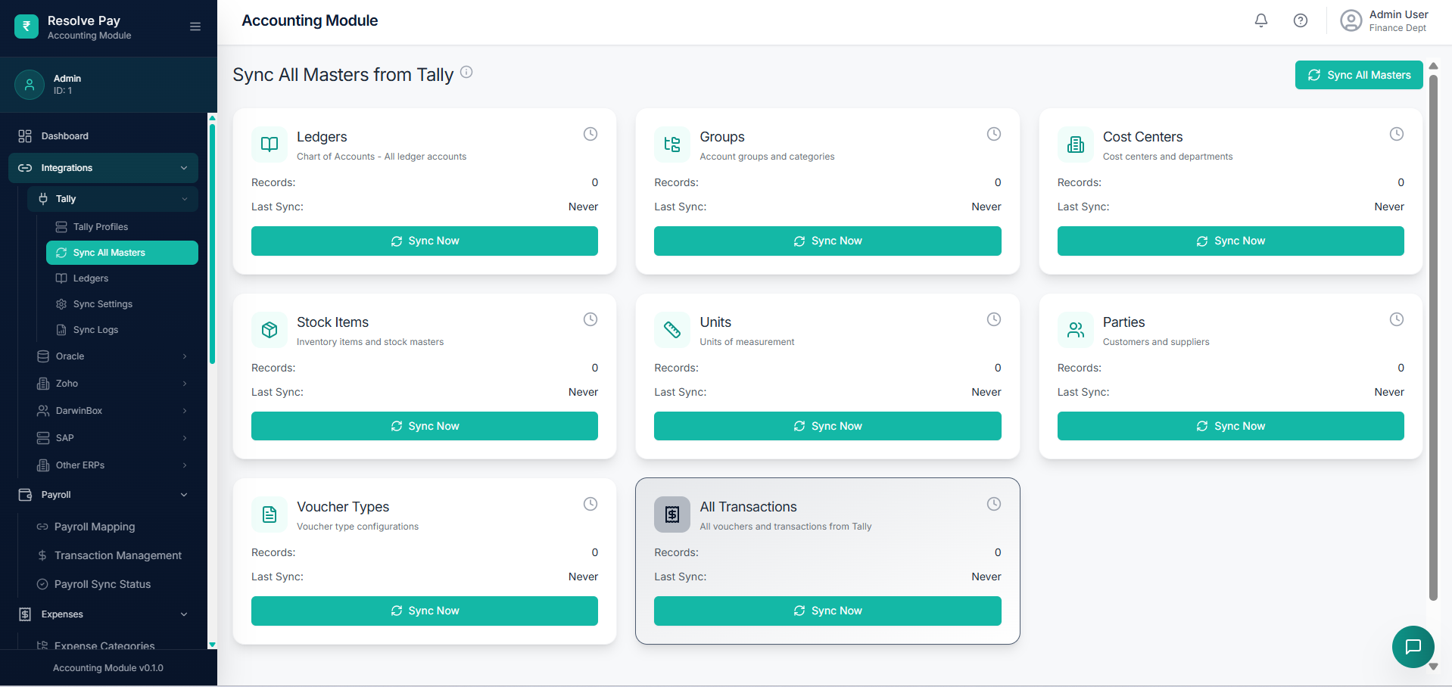Click Sync Now on Groups card

827,241
